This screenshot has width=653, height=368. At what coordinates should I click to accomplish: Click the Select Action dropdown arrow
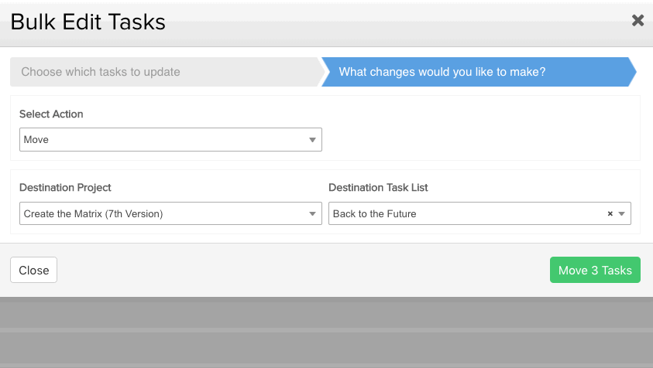click(x=312, y=140)
